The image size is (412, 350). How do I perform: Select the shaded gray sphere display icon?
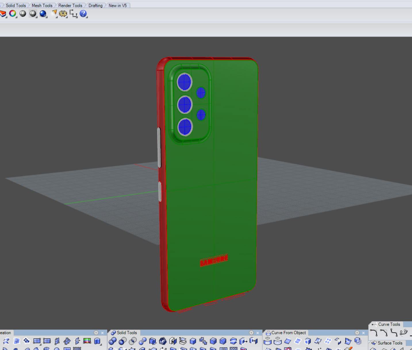pyautogui.click(x=23, y=14)
